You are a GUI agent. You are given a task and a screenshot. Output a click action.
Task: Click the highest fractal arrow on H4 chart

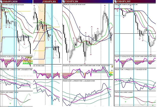pyautogui.click(x=105, y=6)
